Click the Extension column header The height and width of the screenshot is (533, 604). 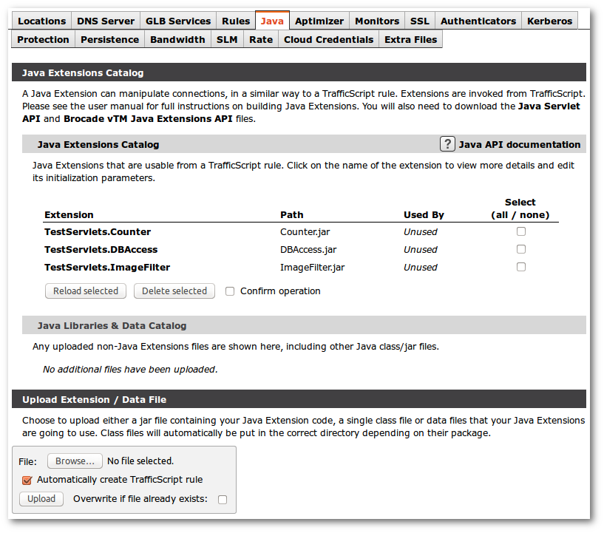(x=69, y=215)
